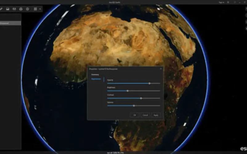Click the envelope Email icon in toolbar
Viewport: 247px width, 154px height.
click(x=14, y=9)
